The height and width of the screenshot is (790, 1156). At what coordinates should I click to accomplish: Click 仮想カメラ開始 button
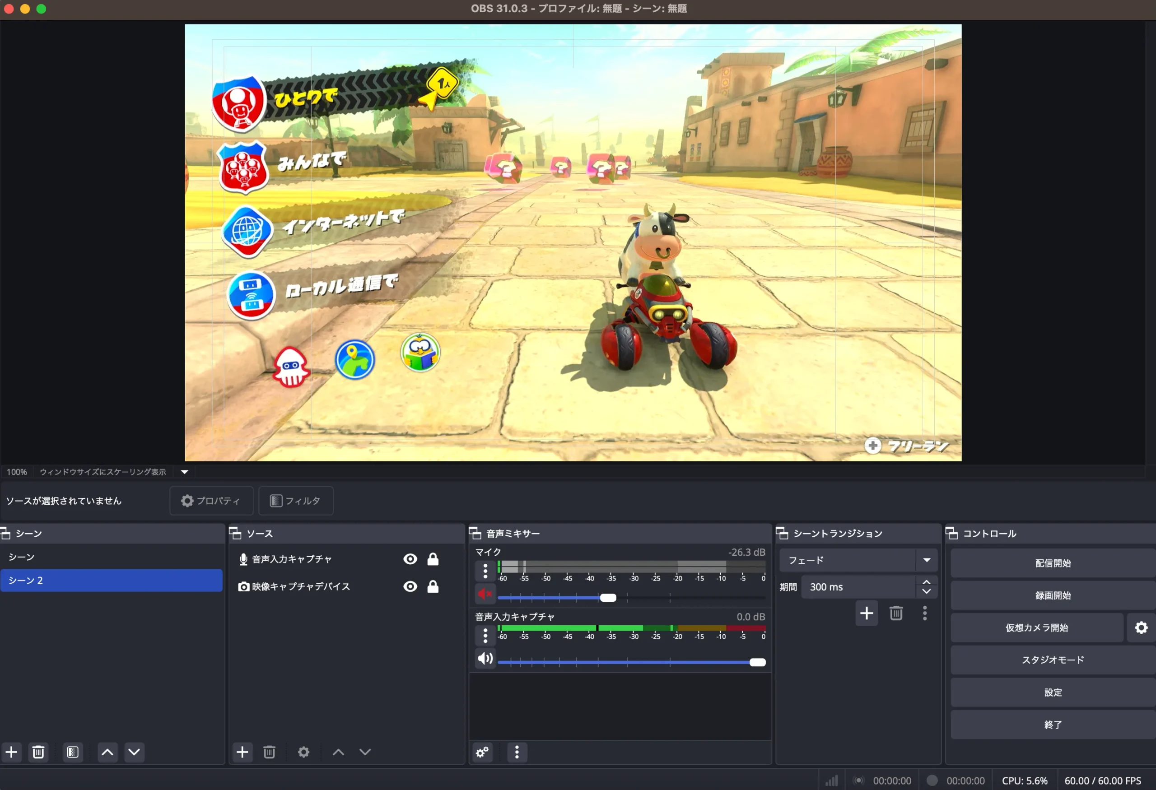[x=1037, y=627]
